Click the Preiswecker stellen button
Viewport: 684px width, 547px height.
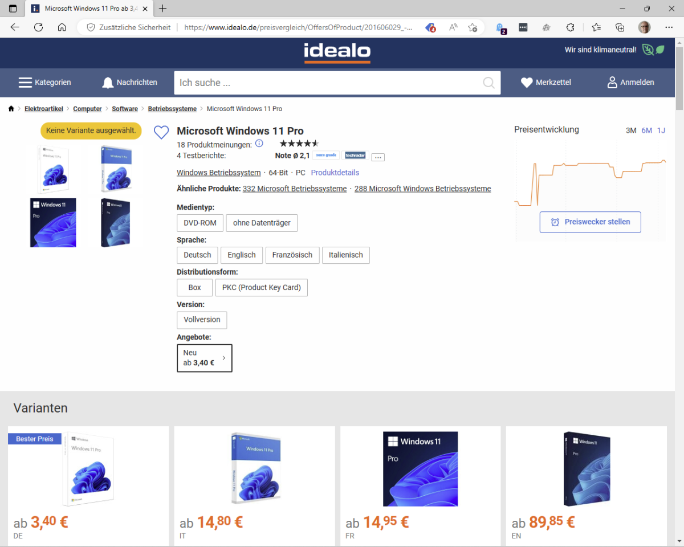tap(590, 222)
